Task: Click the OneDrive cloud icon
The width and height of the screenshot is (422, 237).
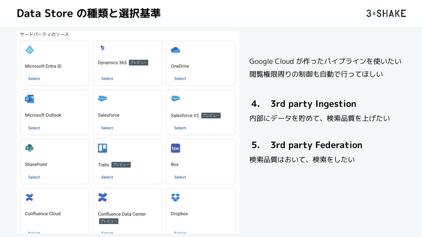Action: [176, 50]
